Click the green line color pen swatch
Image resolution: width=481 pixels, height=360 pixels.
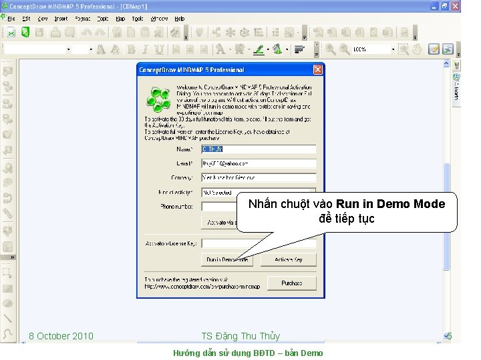[x=259, y=49]
